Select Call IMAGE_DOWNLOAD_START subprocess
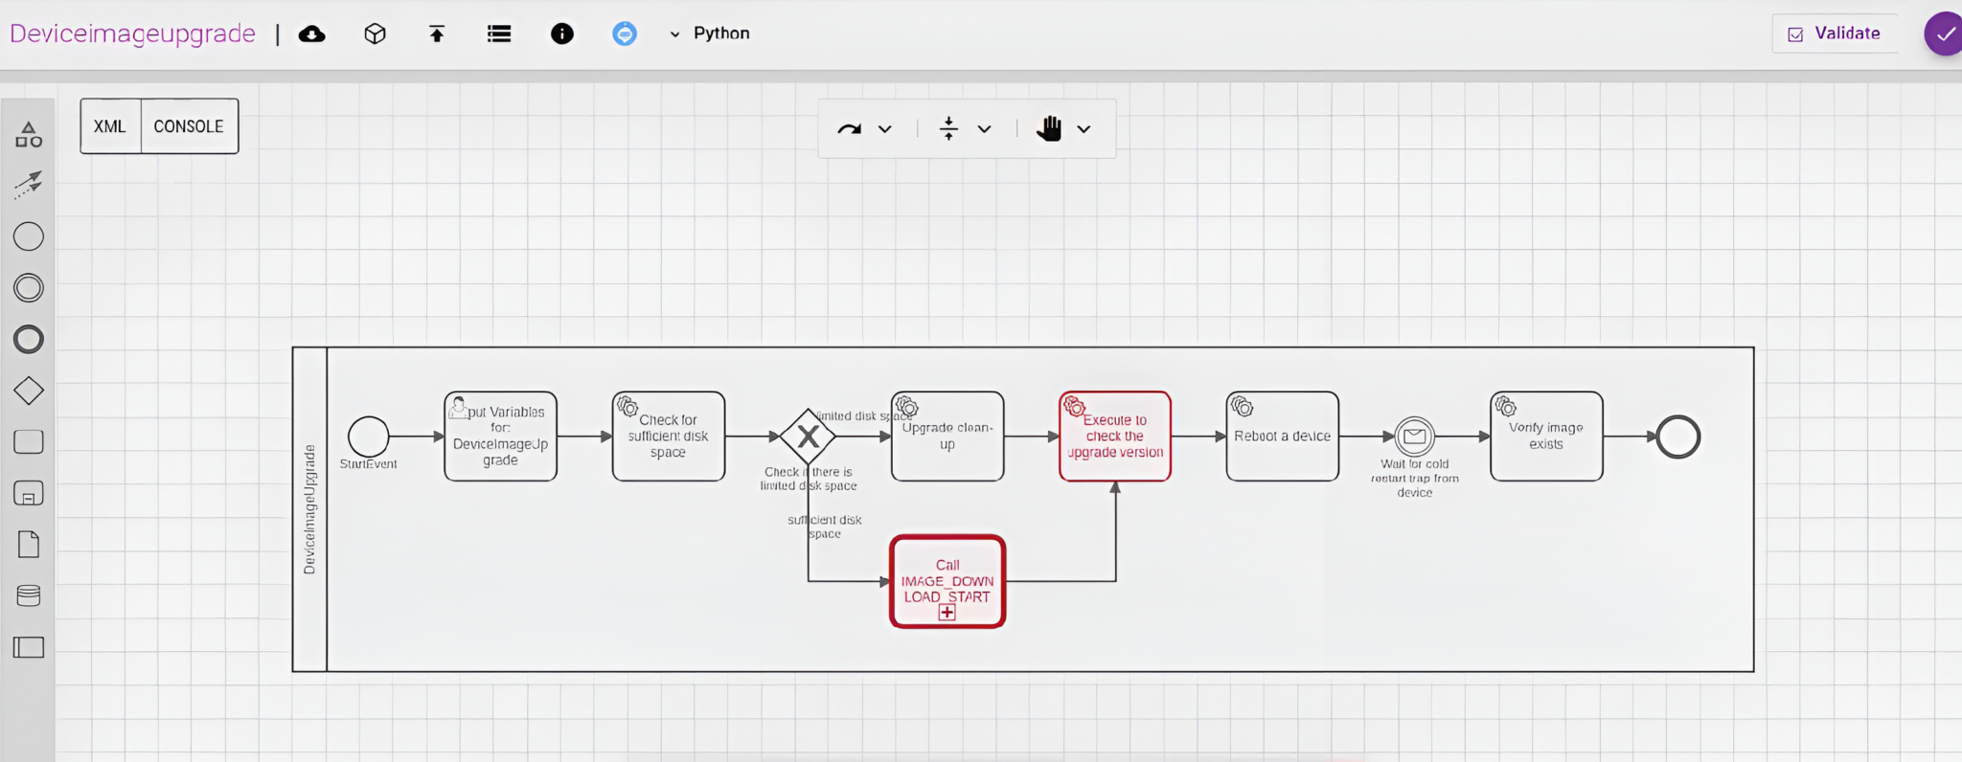This screenshot has height=762, width=1962. [x=947, y=581]
